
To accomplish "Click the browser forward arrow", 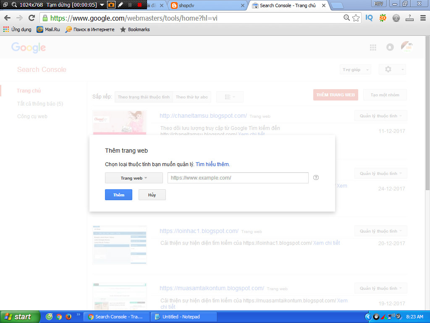I will (x=19, y=18).
